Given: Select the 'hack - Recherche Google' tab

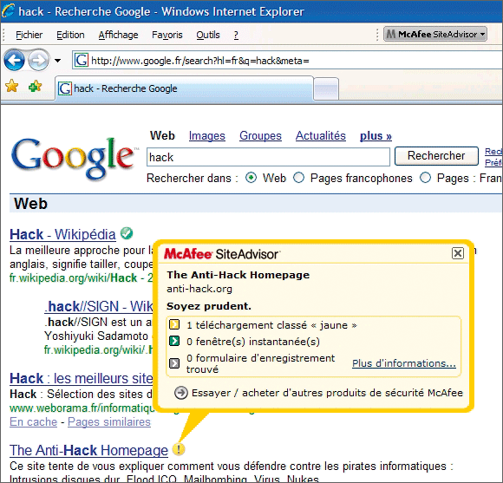Looking at the screenshot, I should tap(184, 88).
